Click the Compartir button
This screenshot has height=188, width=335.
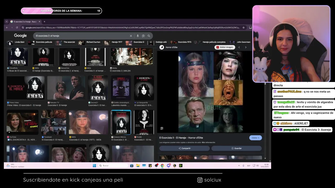(x=185, y=148)
